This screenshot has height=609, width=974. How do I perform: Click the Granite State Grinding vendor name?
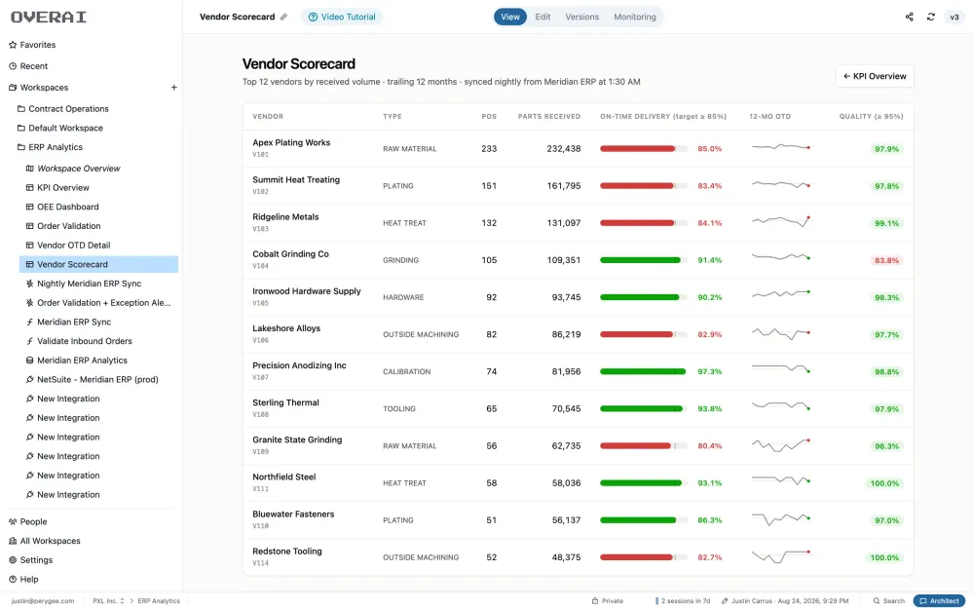[x=297, y=440]
